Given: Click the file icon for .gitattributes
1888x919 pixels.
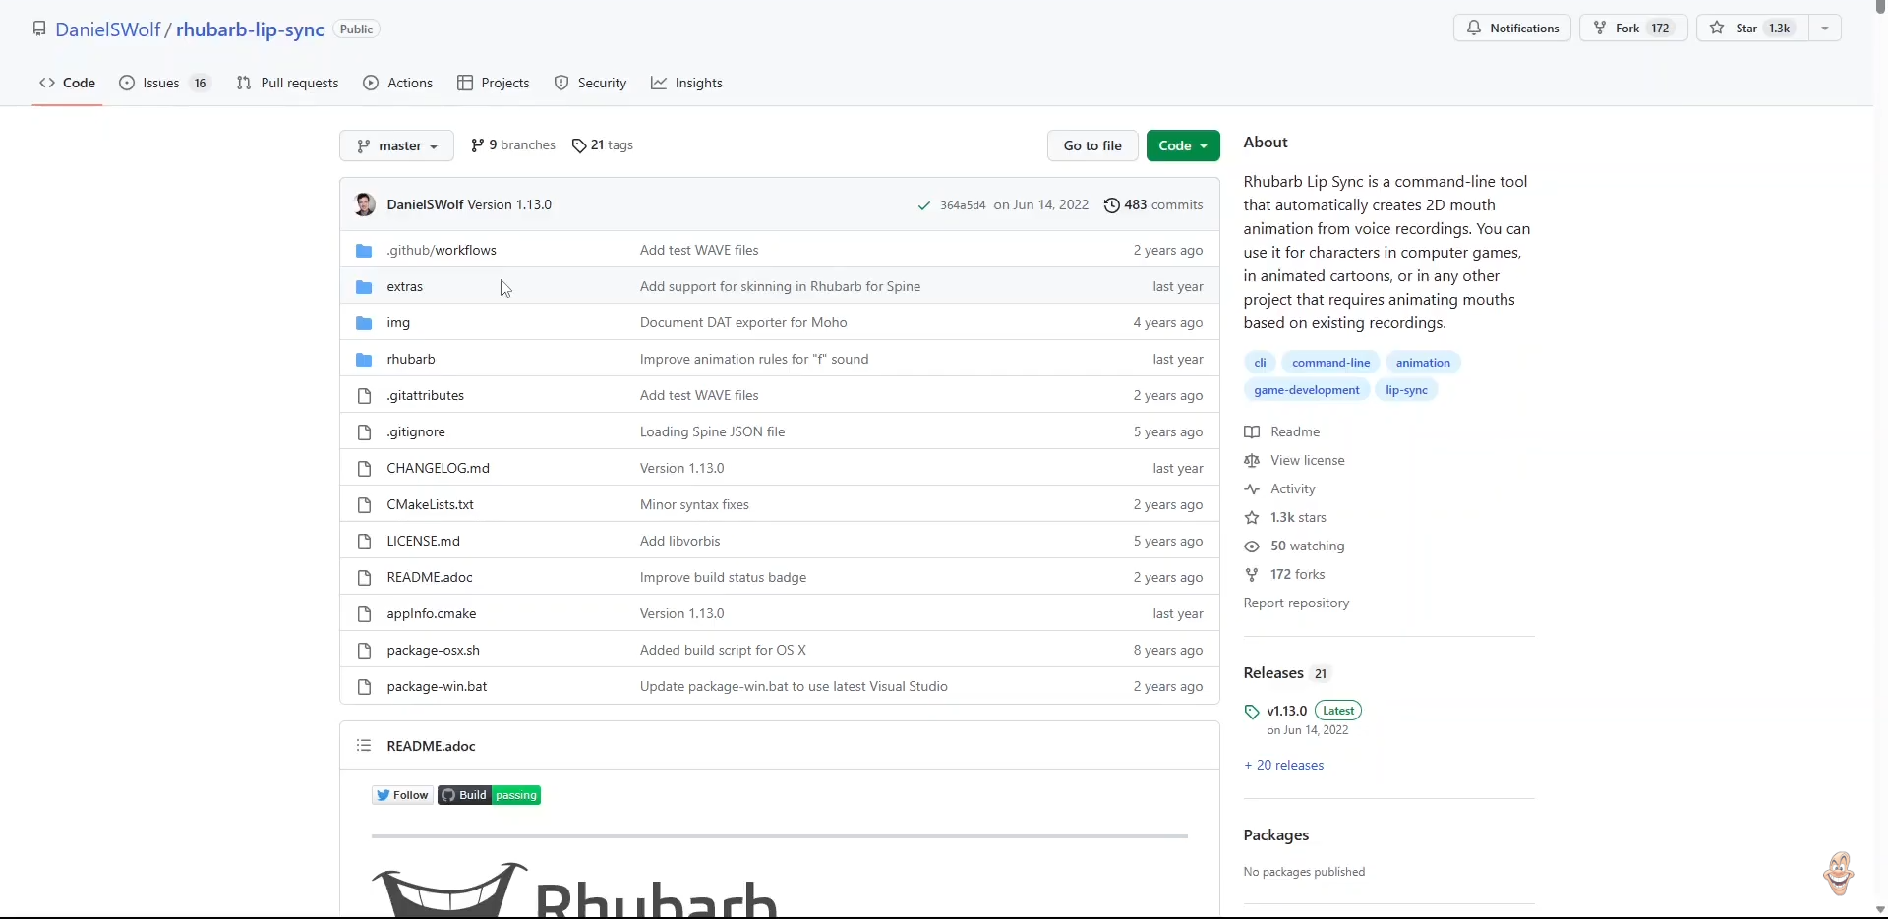Looking at the screenshot, I should 364,396.
